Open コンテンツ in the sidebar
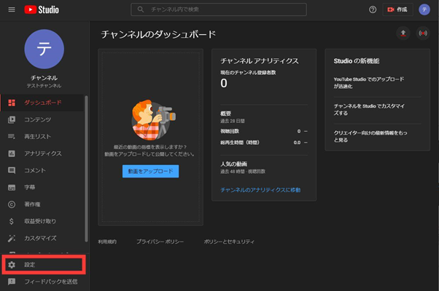Viewport: 439px width, 291px height. (x=42, y=119)
